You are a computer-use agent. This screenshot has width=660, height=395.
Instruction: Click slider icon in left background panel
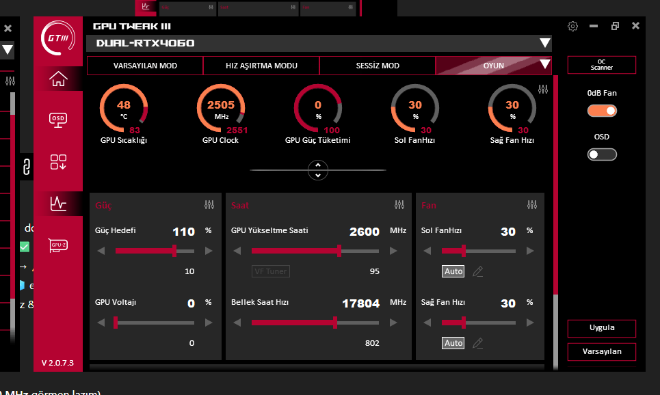coord(10,81)
